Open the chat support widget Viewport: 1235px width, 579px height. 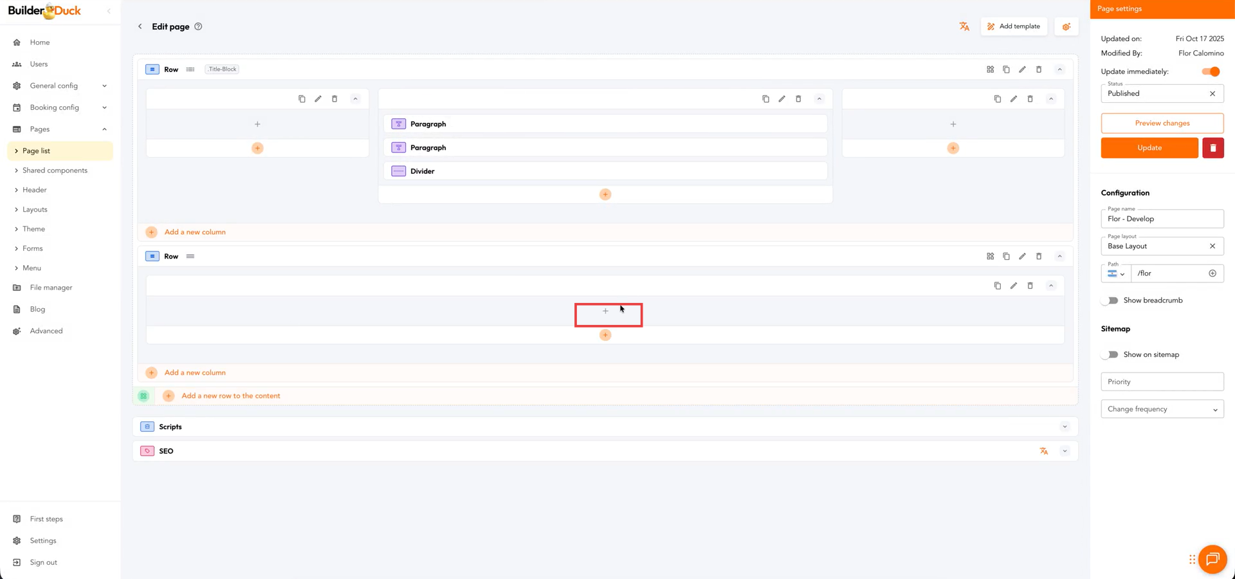click(1212, 559)
